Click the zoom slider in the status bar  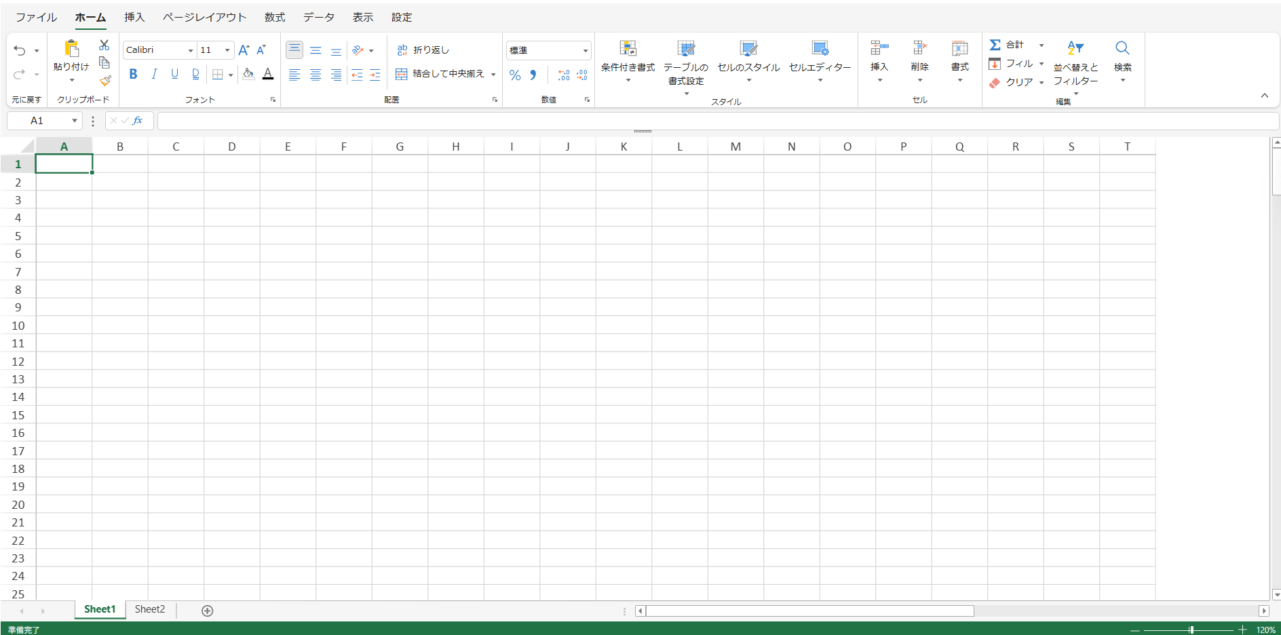(x=1191, y=630)
